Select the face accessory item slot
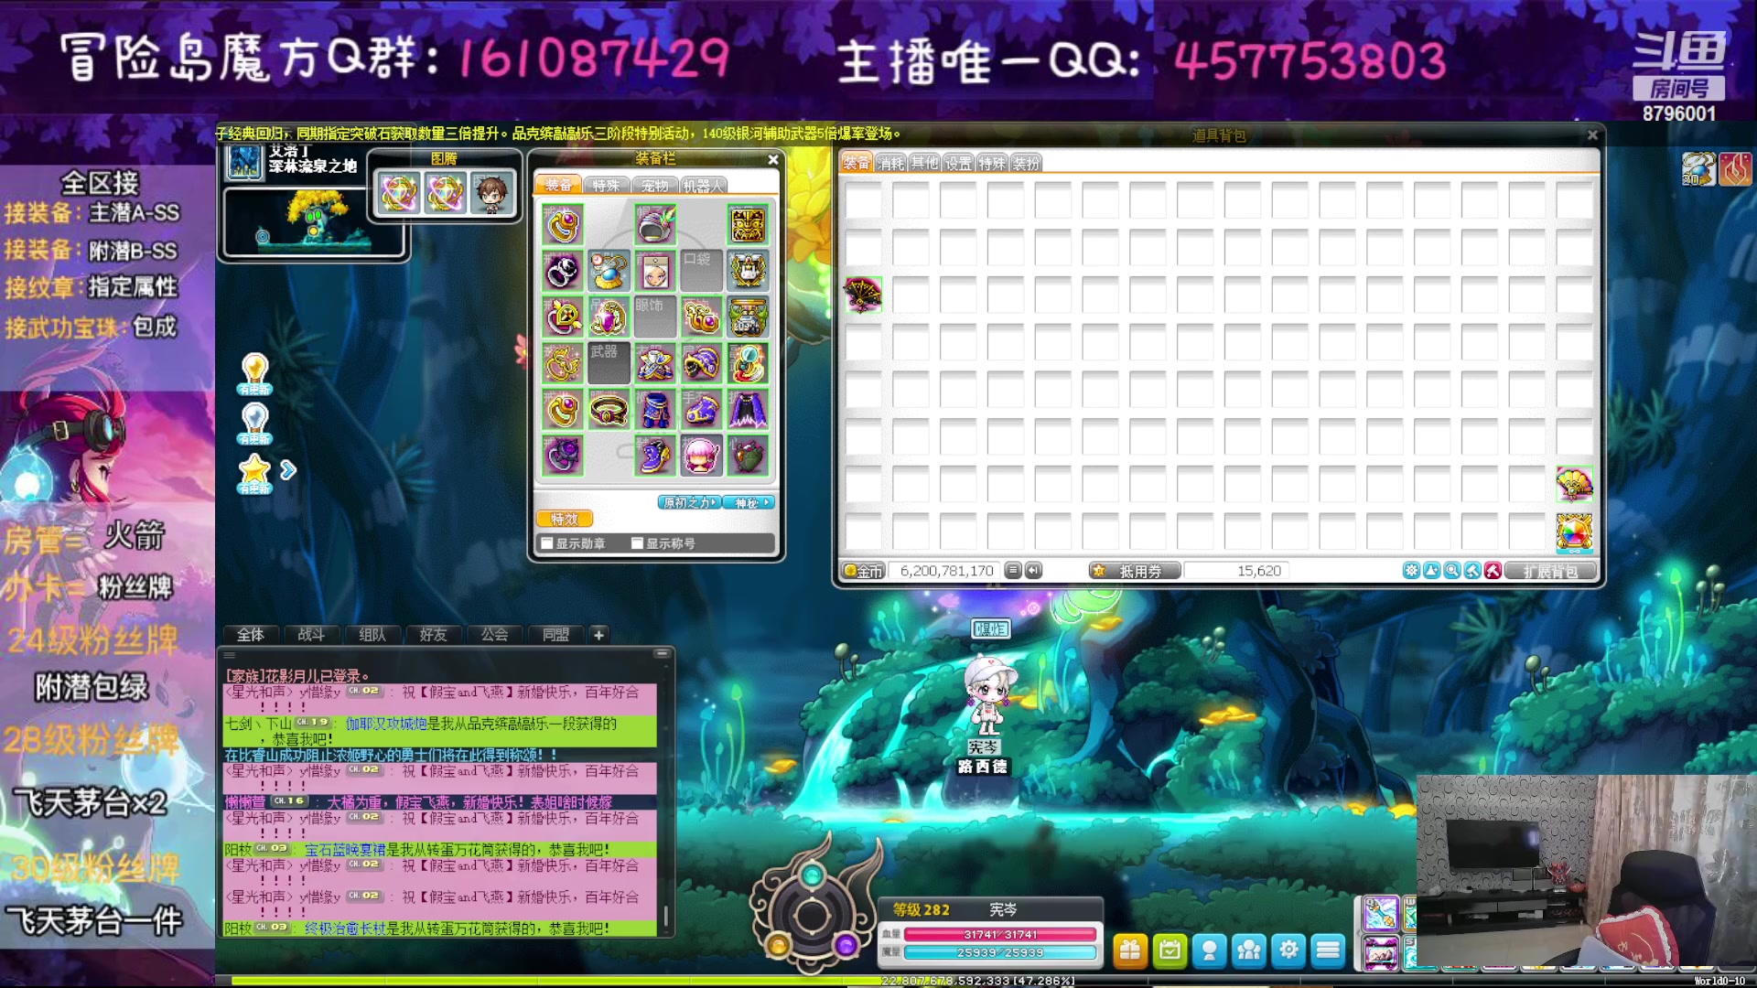The width and height of the screenshot is (1757, 988). coord(655,271)
